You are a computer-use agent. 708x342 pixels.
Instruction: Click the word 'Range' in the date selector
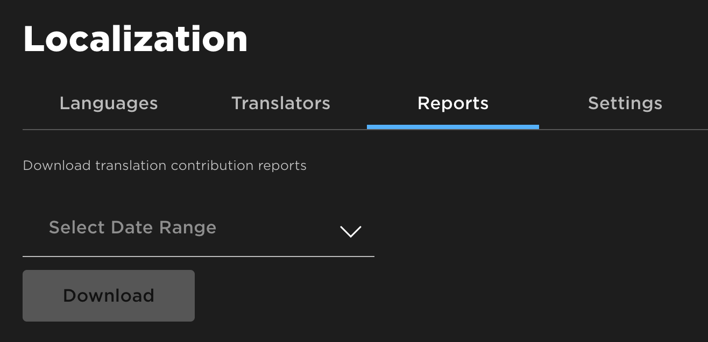tap(188, 227)
